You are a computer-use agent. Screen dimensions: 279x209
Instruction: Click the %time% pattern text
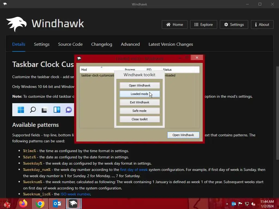pos(29,151)
